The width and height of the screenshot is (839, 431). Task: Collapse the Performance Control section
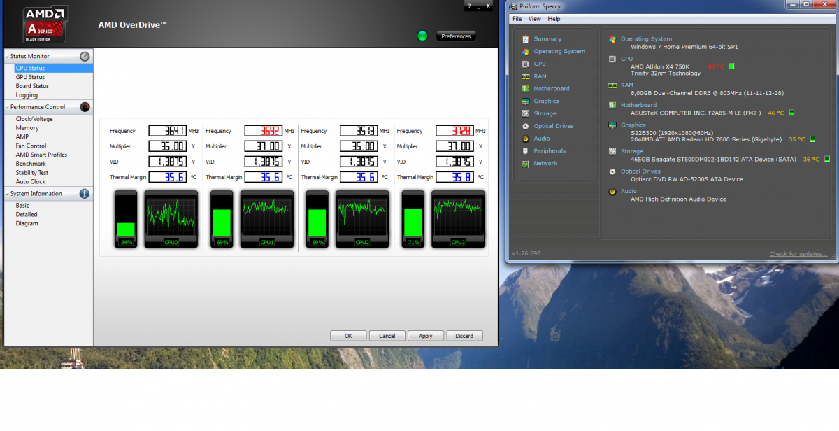pyautogui.click(x=7, y=107)
